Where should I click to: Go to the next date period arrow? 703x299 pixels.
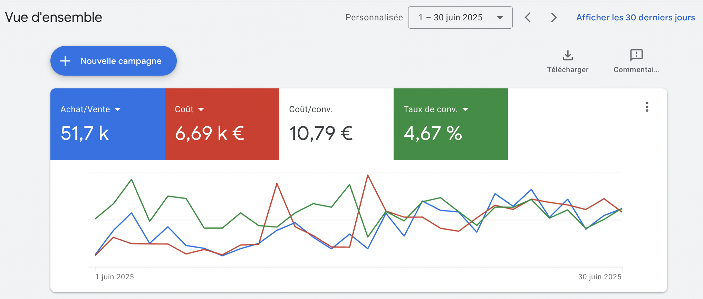[x=553, y=18]
